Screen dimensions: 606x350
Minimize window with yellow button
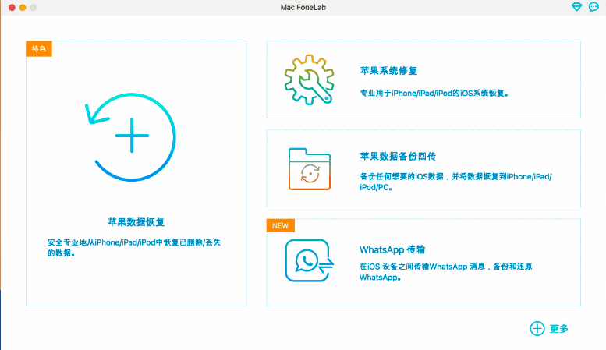tap(23, 7)
